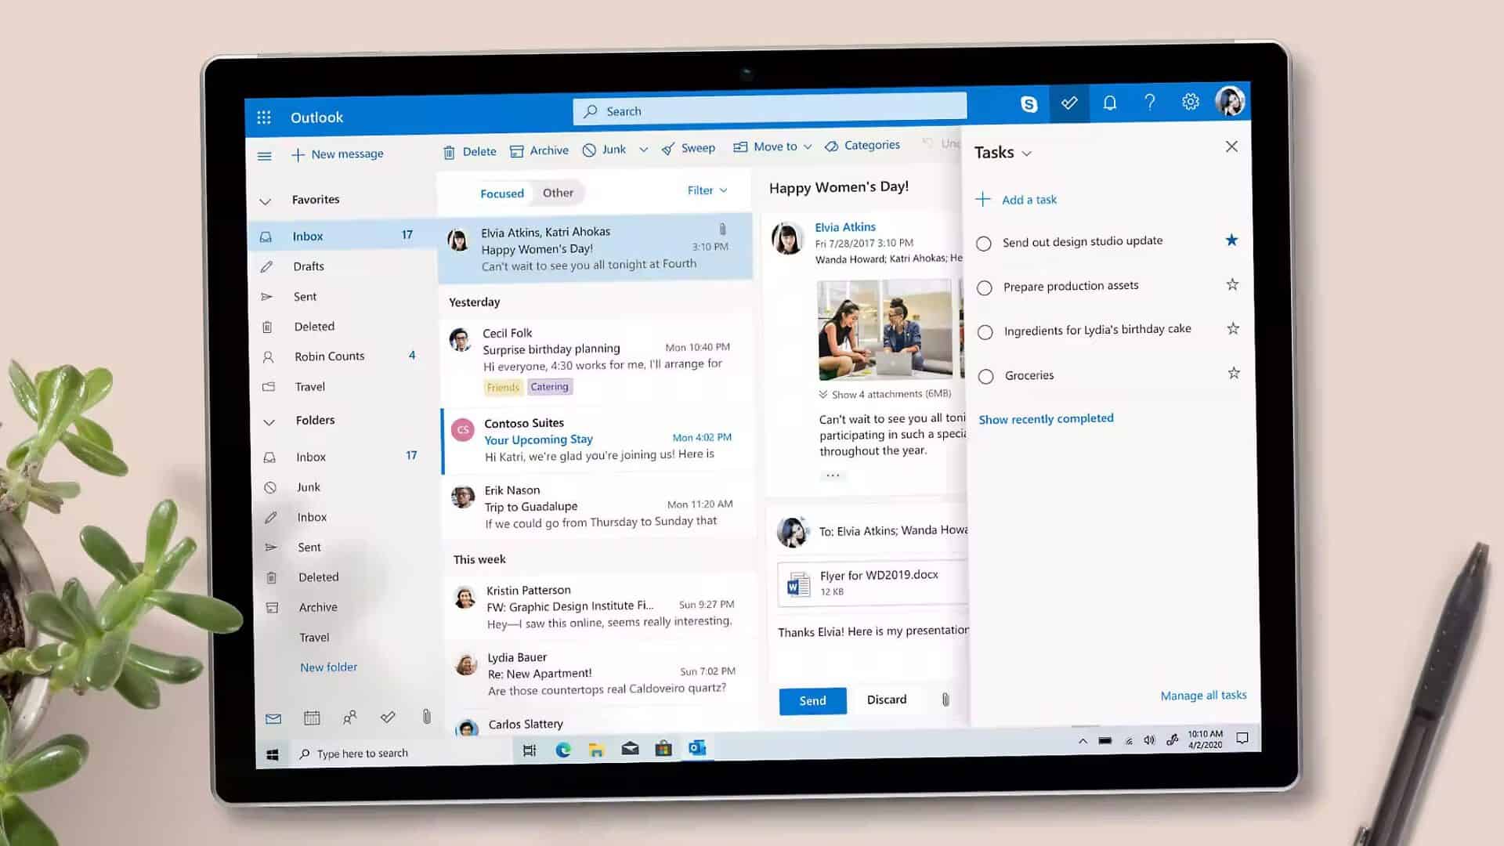Select the Other tab in inbox

point(557,192)
